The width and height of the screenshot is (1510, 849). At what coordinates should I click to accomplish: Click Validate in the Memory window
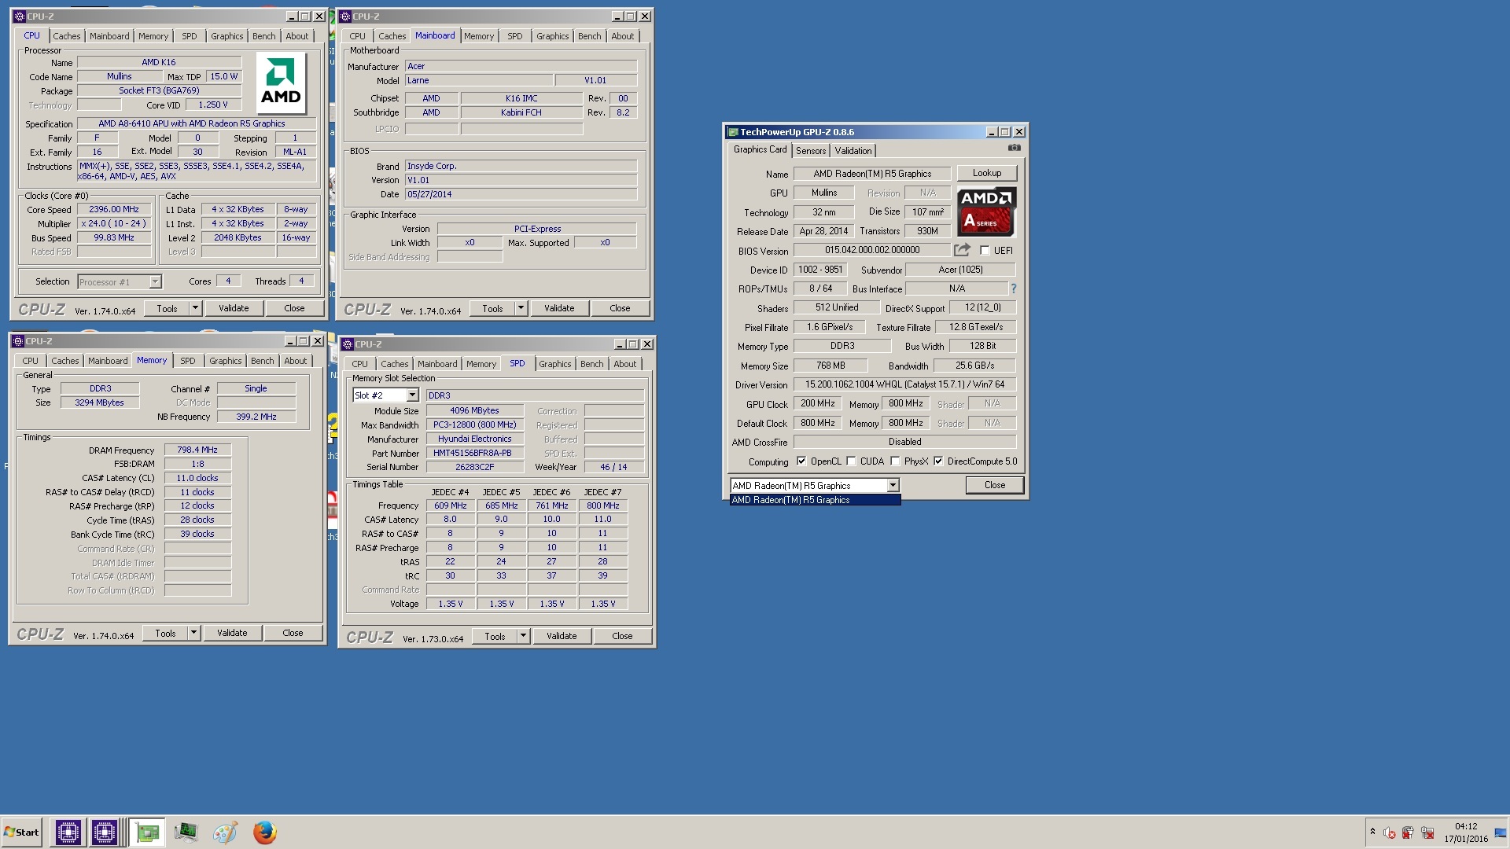coord(232,633)
